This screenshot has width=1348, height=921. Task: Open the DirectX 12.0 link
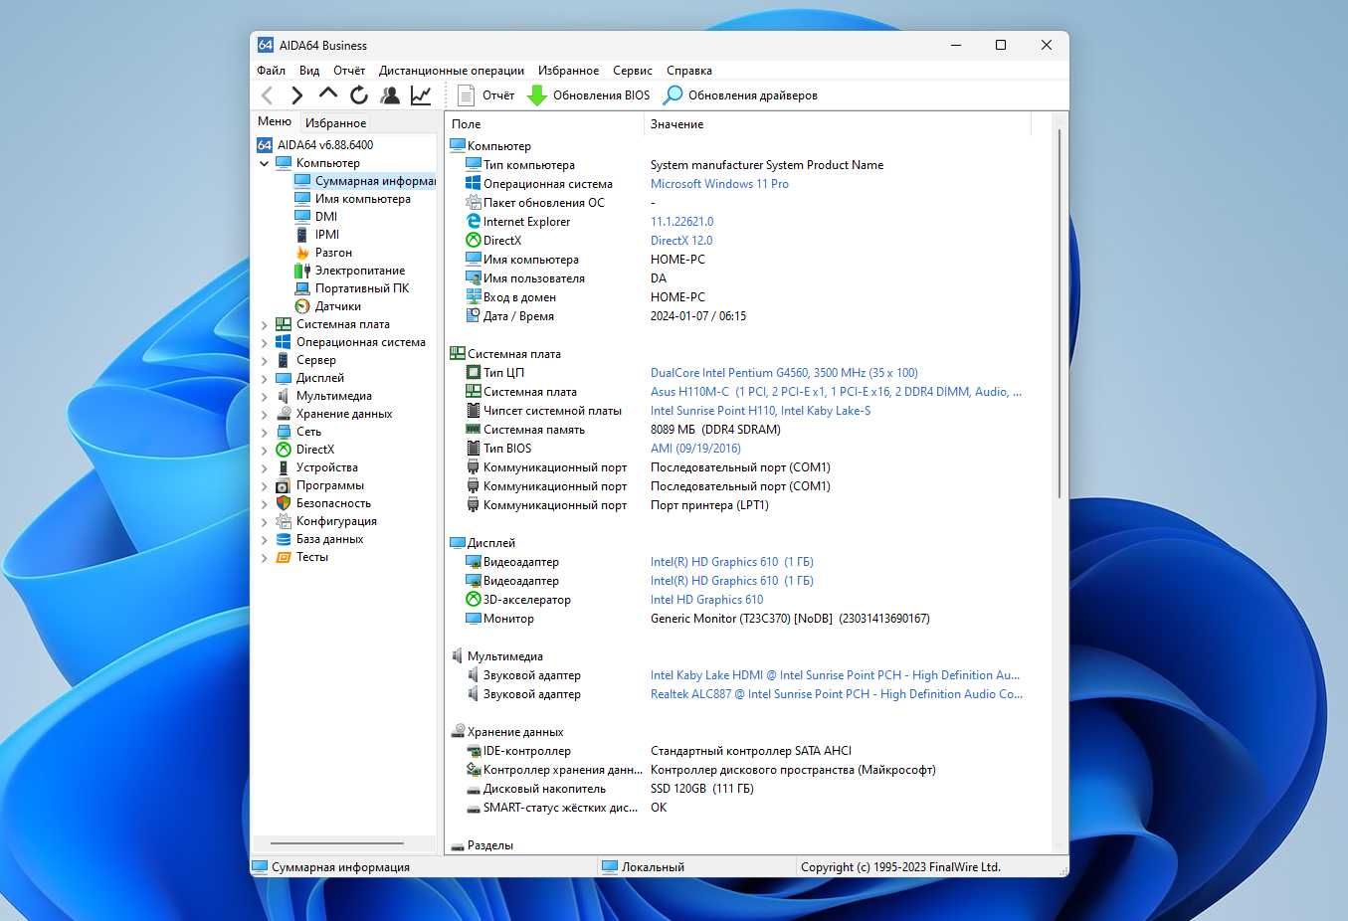pos(681,241)
